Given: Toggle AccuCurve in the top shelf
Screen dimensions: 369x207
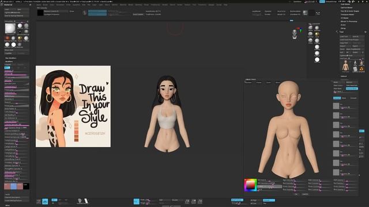Looking at the screenshot, I should [281, 11].
